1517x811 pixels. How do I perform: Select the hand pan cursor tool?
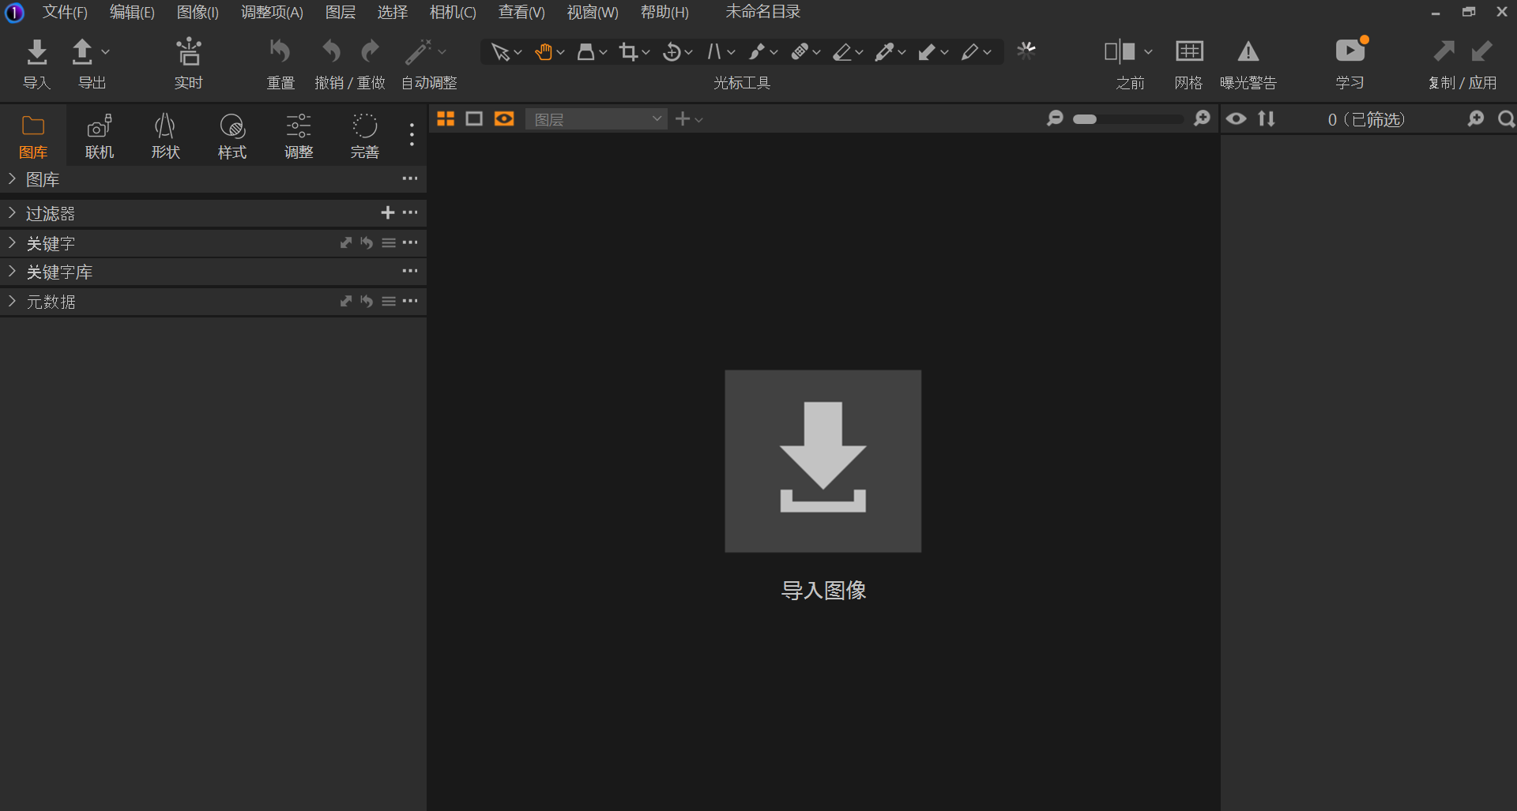pos(543,52)
